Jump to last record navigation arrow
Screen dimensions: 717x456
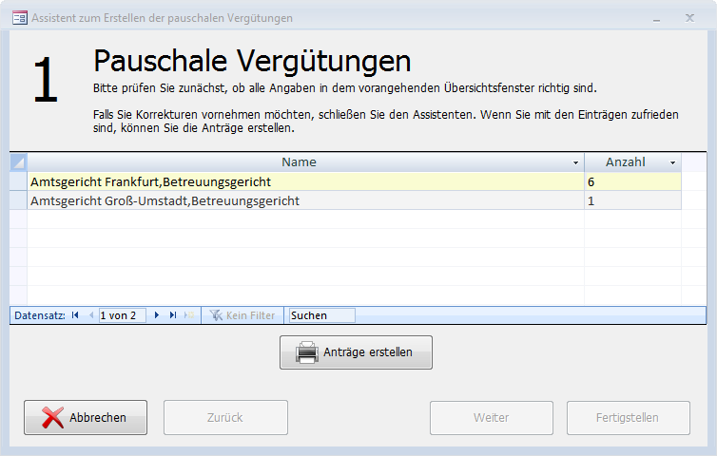point(173,315)
